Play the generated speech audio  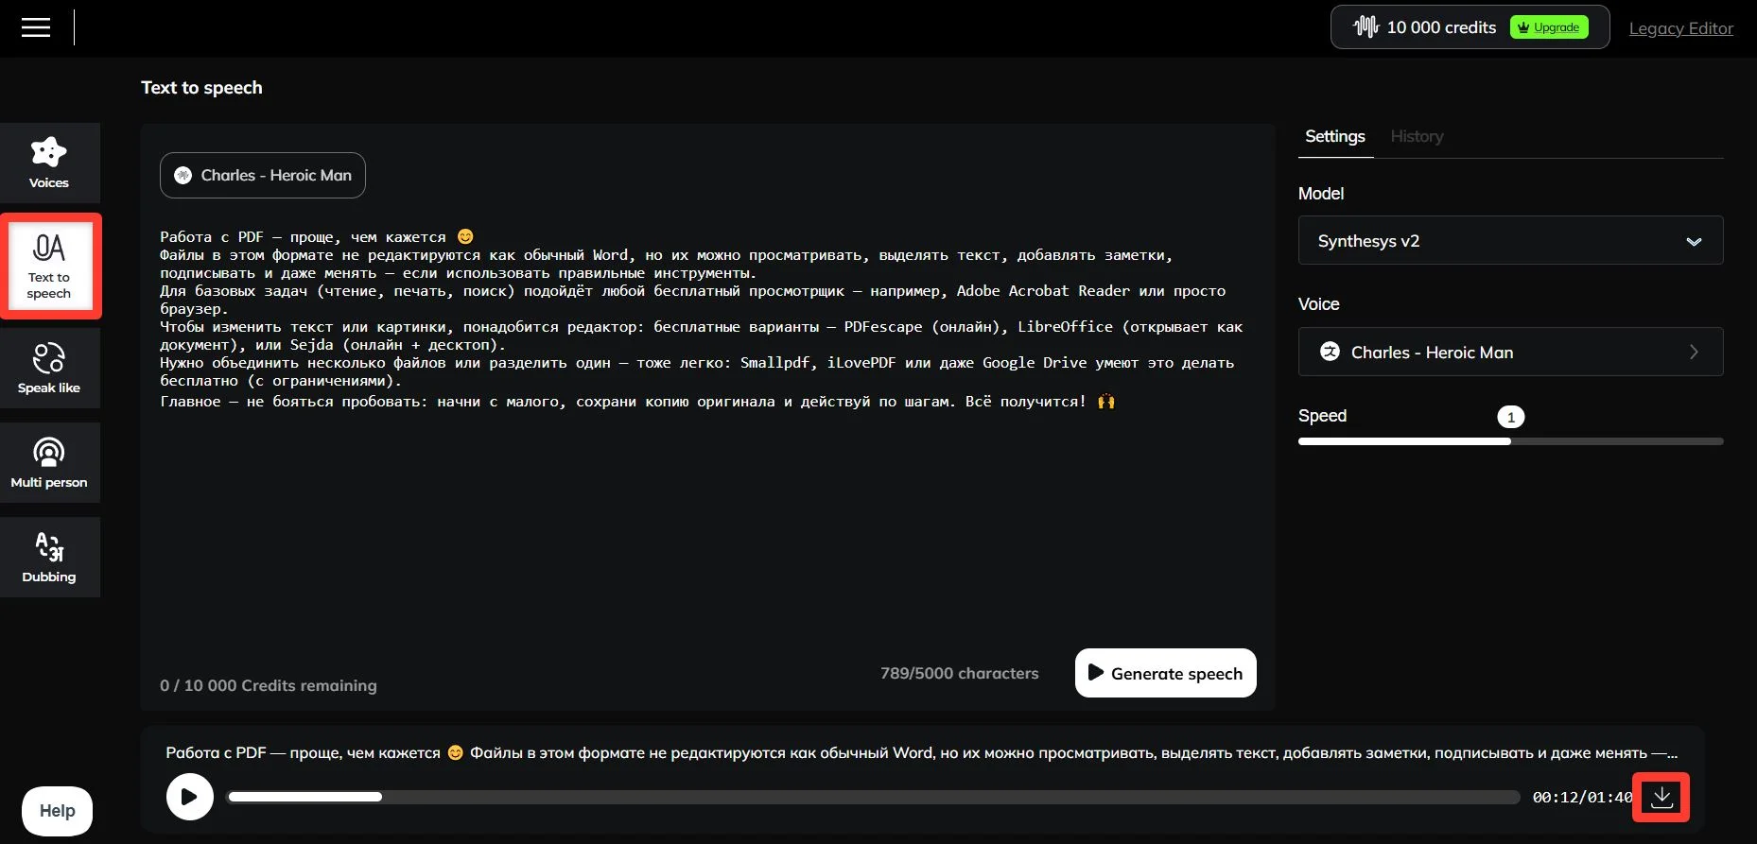point(189,797)
